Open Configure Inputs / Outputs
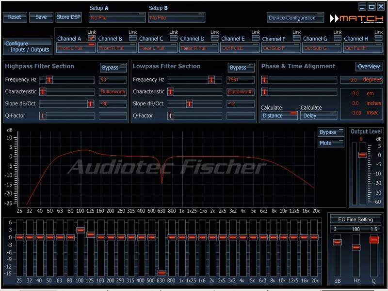Image resolution: width=388 pixels, height=291 pixels. point(28,46)
